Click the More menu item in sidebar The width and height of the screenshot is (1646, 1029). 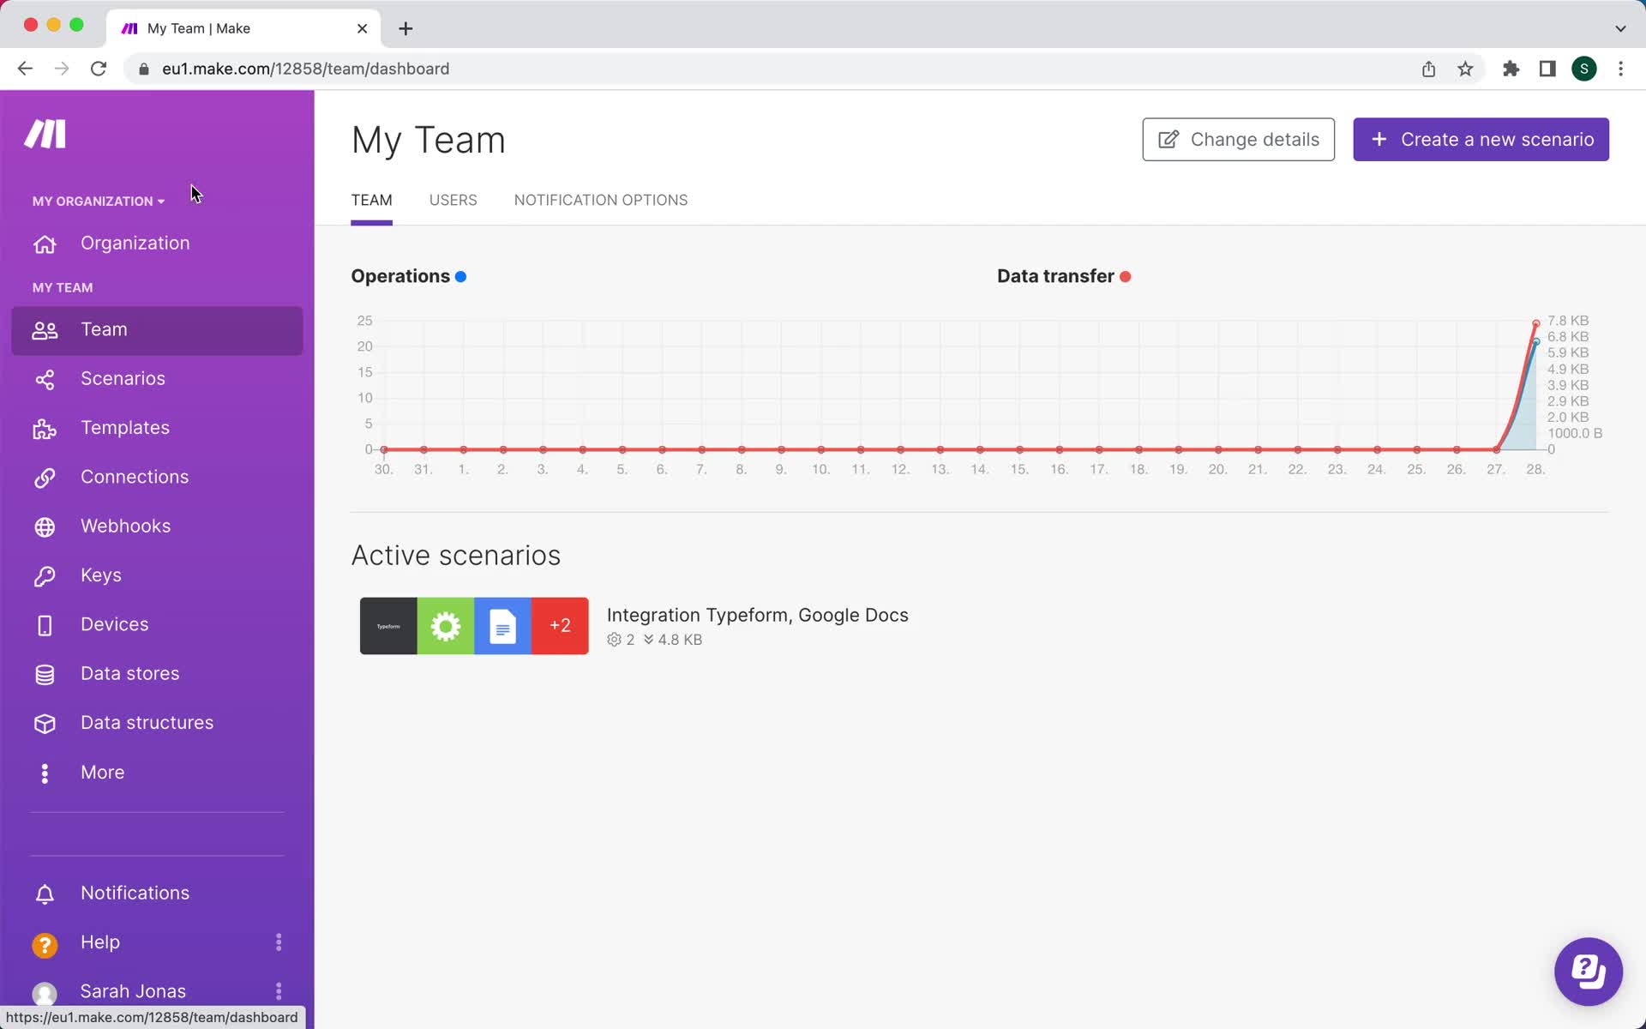(102, 771)
